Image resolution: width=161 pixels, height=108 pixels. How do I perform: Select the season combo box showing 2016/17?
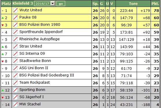pos(45,3)
